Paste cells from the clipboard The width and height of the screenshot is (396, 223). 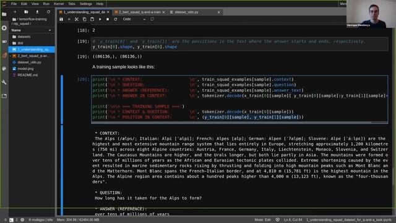(x=92, y=19)
